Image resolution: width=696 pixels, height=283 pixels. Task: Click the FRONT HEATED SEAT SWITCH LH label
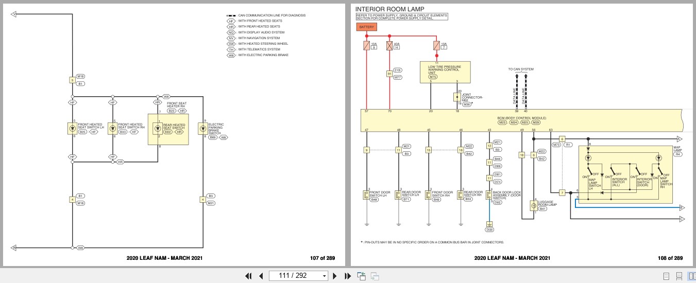pyautogui.click(x=90, y=126)
